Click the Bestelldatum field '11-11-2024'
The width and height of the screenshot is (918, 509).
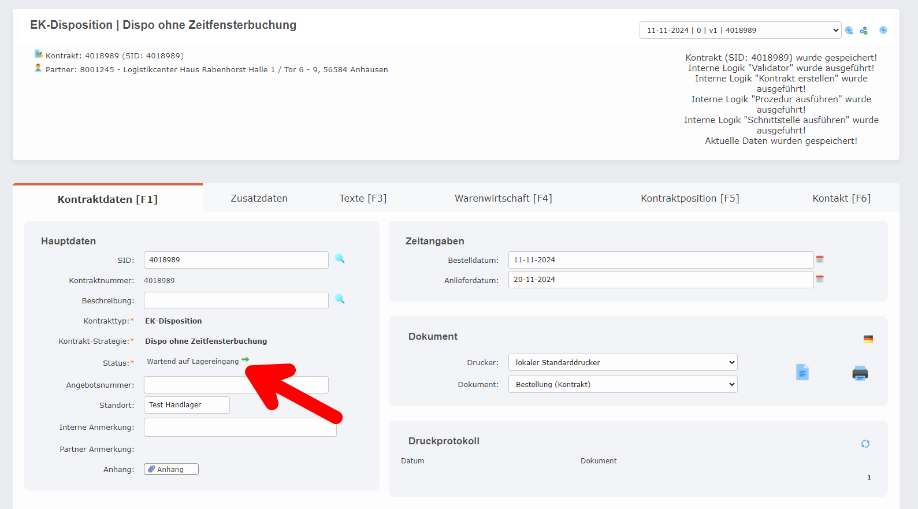pos(661,260)
